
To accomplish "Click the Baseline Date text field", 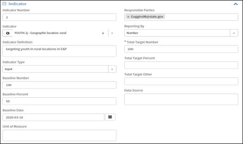I will click(53, 117).
